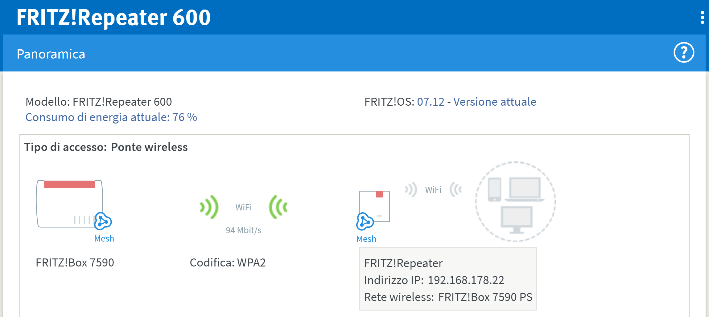The height and width of the screenshot is (317, 709).
Task: Click the Codifica: WPA2 text
Action: coord(228,262)
